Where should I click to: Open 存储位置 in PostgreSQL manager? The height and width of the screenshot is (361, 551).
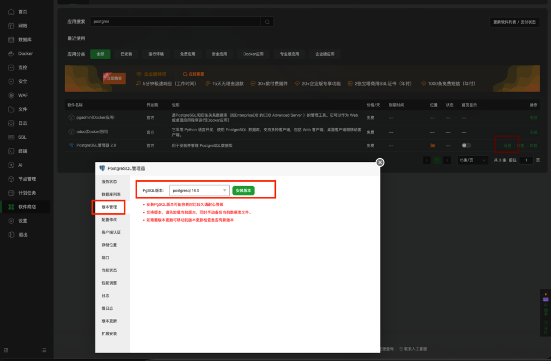[x=109, y=245]
